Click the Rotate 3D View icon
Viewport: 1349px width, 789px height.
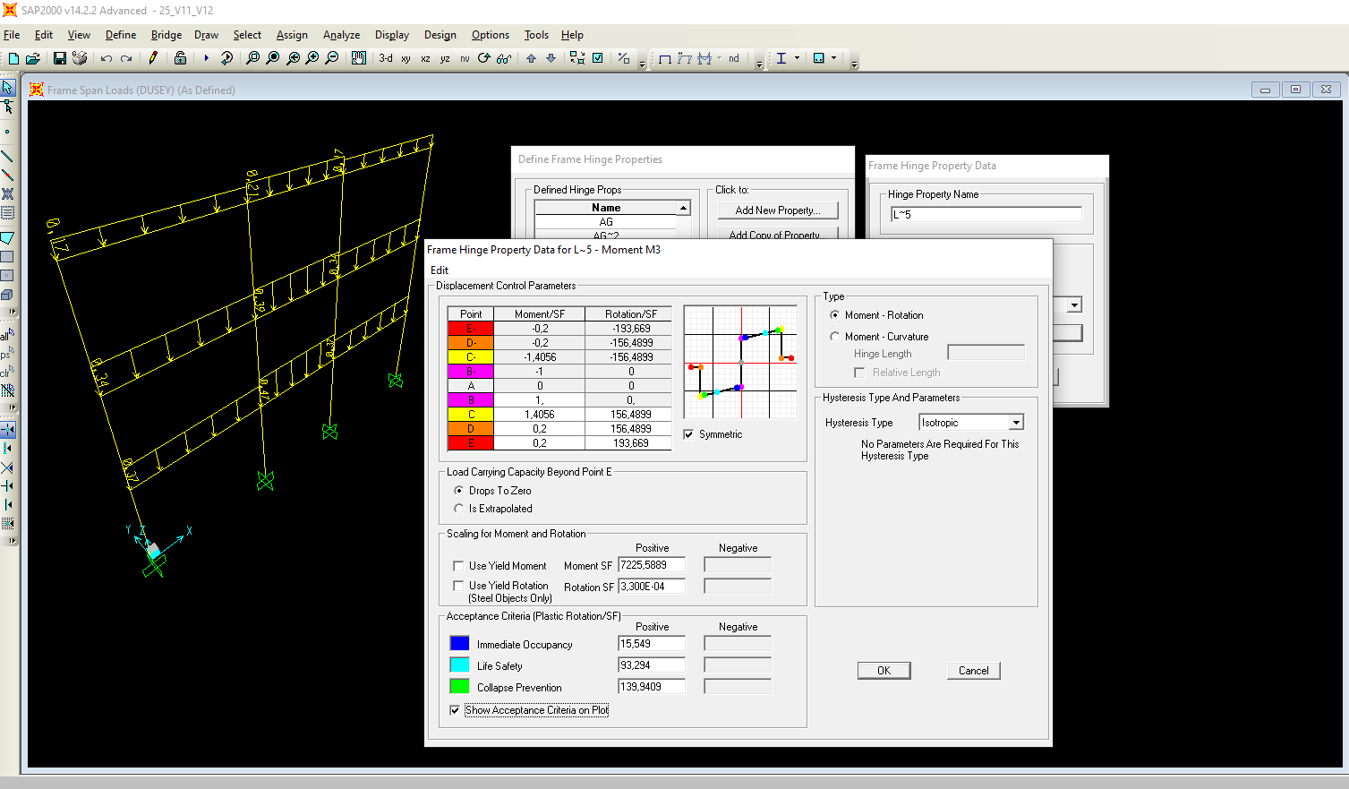click(x=484, y=58)
